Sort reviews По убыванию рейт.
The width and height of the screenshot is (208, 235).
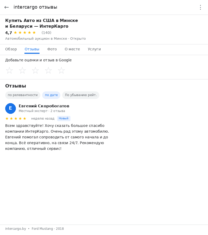pyautogui.click(x=81, y=95)
